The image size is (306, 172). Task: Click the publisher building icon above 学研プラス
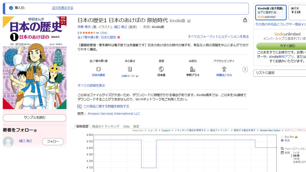(x=193, y=69)
